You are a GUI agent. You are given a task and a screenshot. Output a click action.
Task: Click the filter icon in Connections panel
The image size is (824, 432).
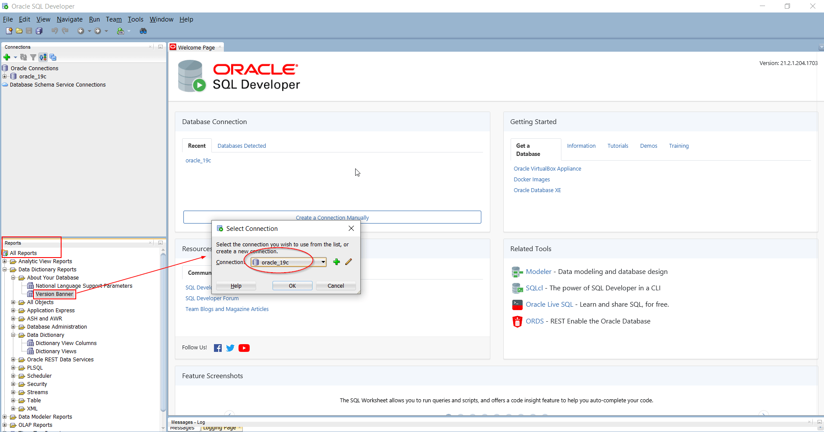coord(33,57)
